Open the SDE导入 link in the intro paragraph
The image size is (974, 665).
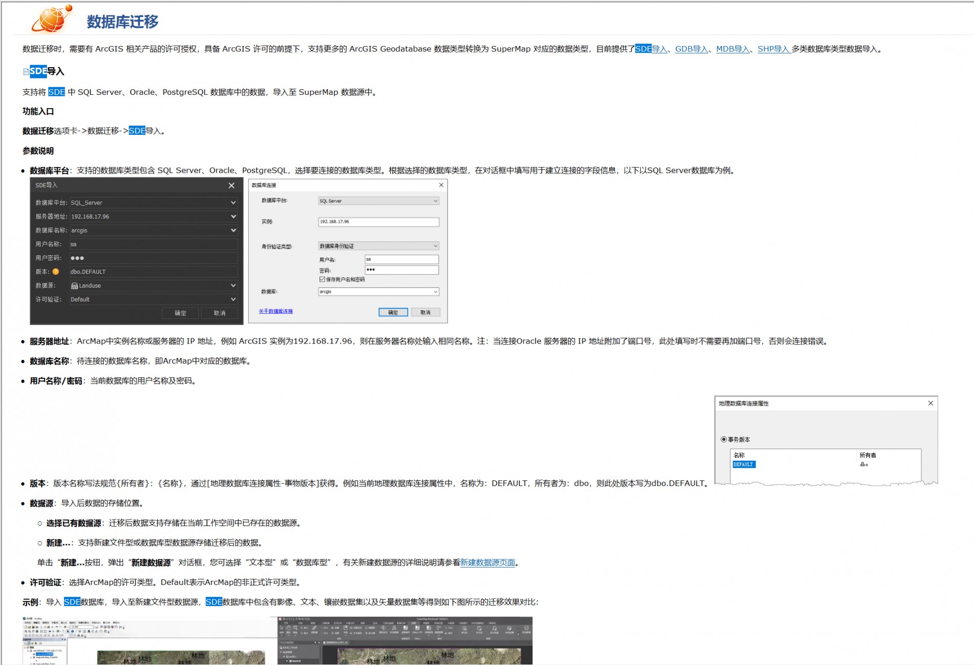651,49
